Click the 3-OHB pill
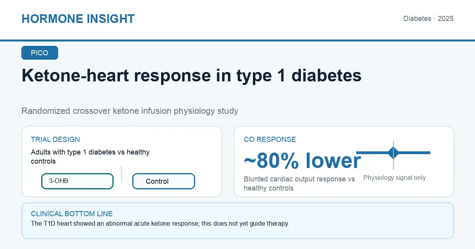The height and width of the screenshot is (249, 475). coord(78,181)
